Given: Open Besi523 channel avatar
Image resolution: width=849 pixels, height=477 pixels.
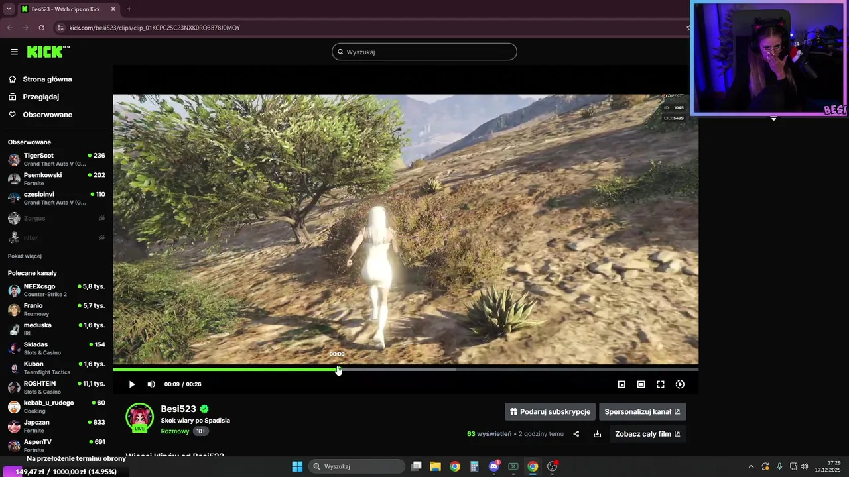Looking at the screenshot, I should pos(139,417).
